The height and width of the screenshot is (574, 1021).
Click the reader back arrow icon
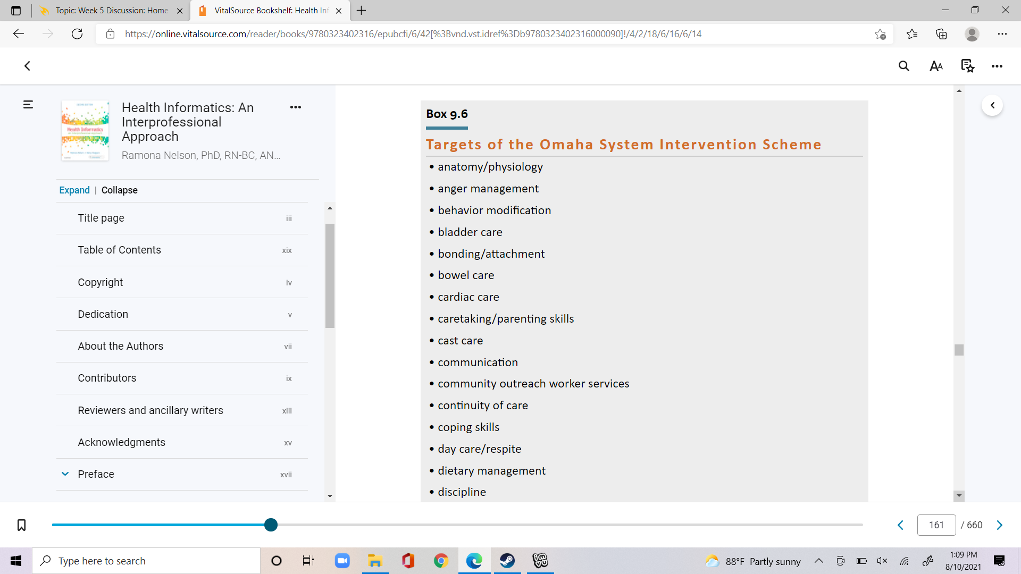27,66
